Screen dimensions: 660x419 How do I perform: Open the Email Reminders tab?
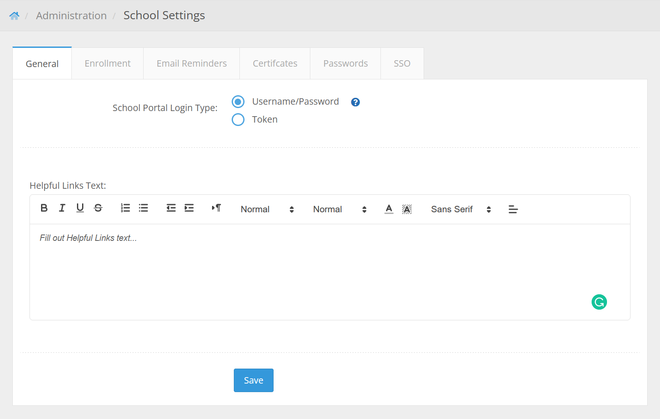coord(192,64)
